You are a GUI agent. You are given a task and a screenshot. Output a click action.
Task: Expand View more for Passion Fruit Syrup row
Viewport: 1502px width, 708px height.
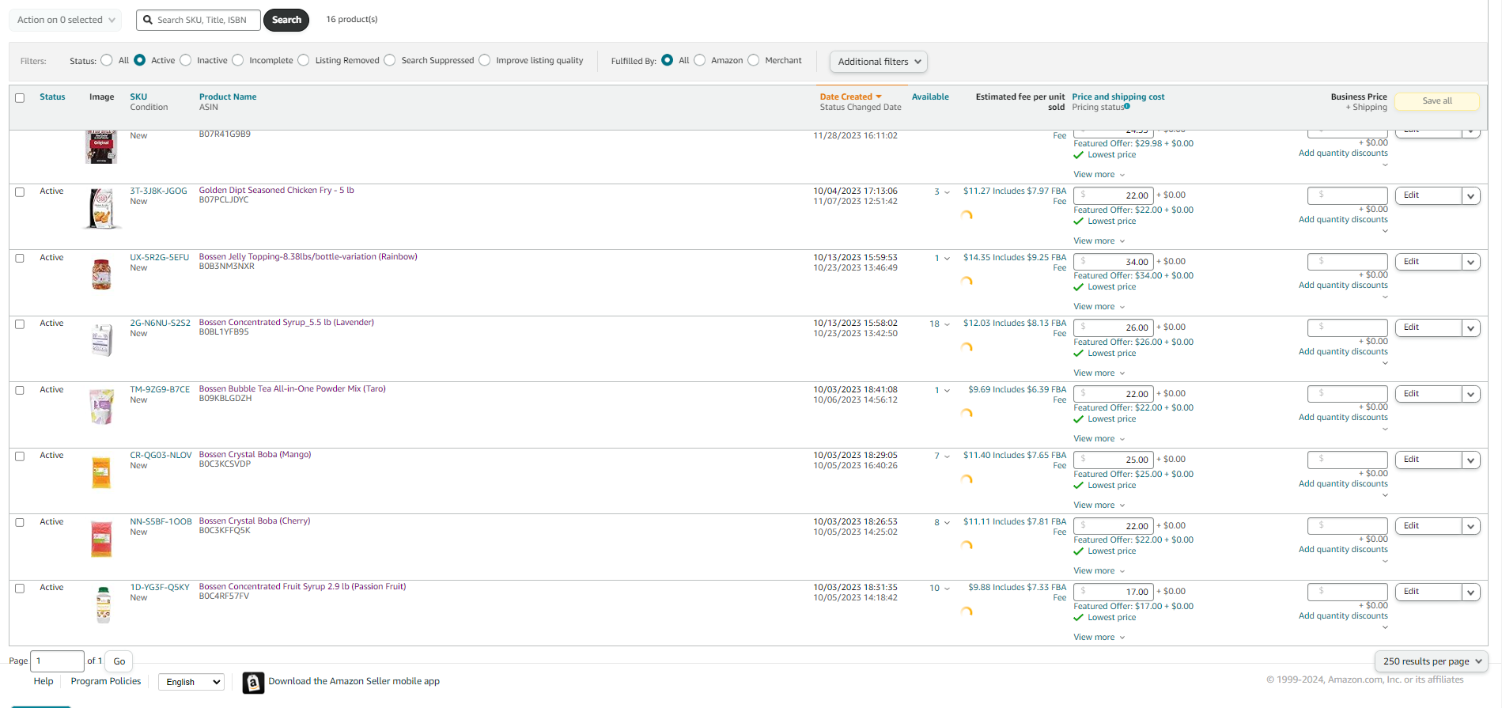tap(1099, 638)
